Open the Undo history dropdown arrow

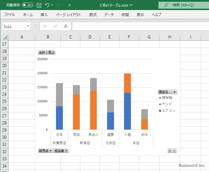(x=52, y=5)
